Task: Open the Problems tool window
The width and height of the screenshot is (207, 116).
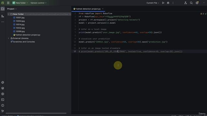Action: click(3, 105)
